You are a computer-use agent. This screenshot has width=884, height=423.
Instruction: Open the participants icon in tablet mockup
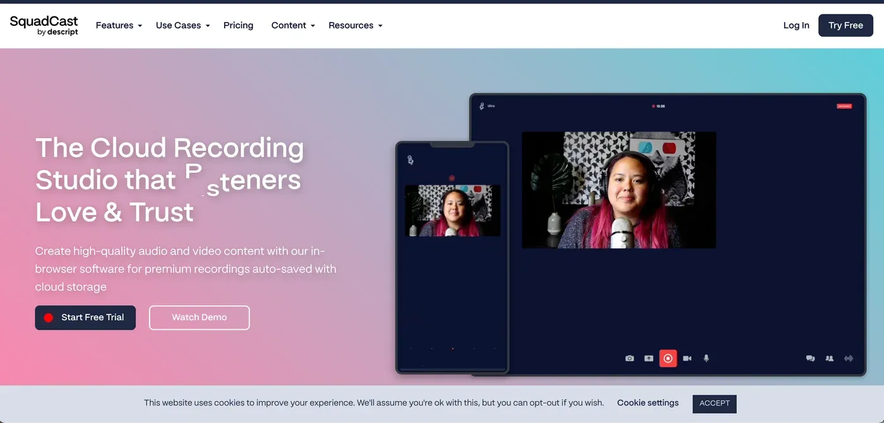click(x=830, y=358)
